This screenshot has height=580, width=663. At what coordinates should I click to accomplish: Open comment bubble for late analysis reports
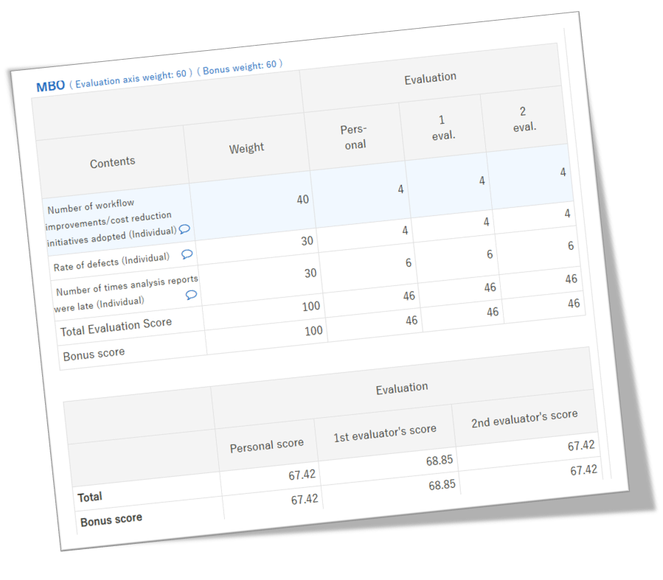[191, 295]
